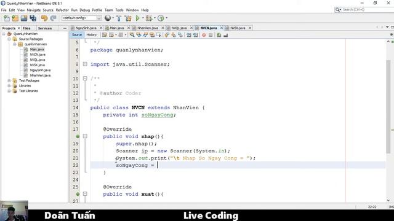
Task: Click the Undo toolbar icon
Action: (44, 18)
